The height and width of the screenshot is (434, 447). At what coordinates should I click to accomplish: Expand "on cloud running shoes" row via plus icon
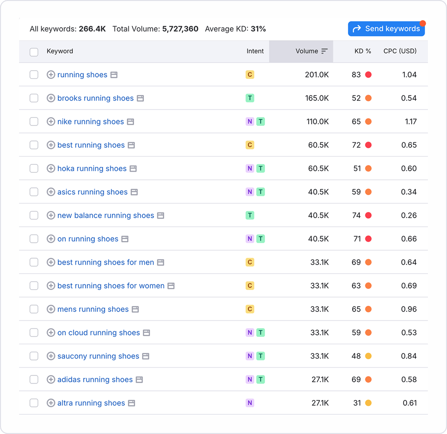coord(51,332)
